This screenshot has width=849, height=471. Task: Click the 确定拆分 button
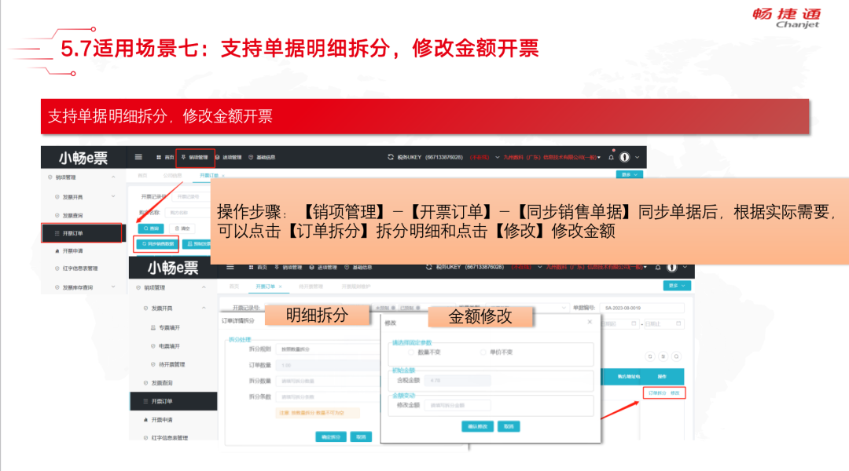(331, 437)
